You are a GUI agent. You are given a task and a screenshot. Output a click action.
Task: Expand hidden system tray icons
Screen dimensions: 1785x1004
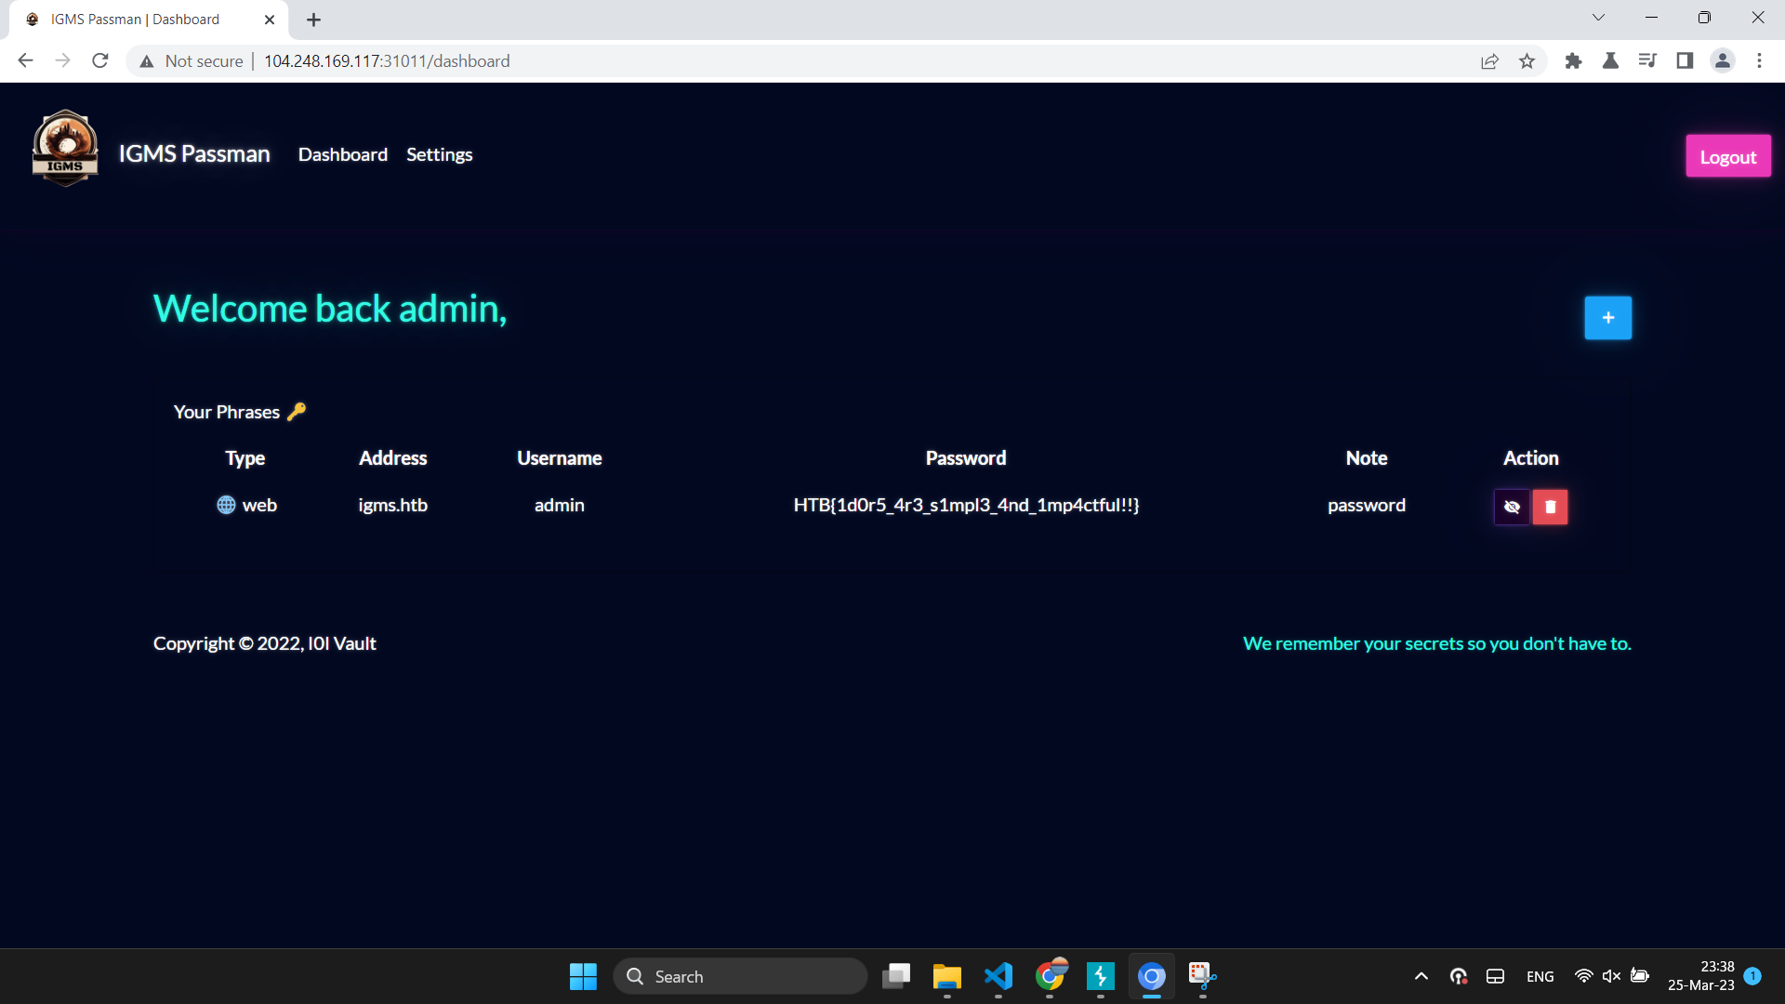coord(1421,976)
